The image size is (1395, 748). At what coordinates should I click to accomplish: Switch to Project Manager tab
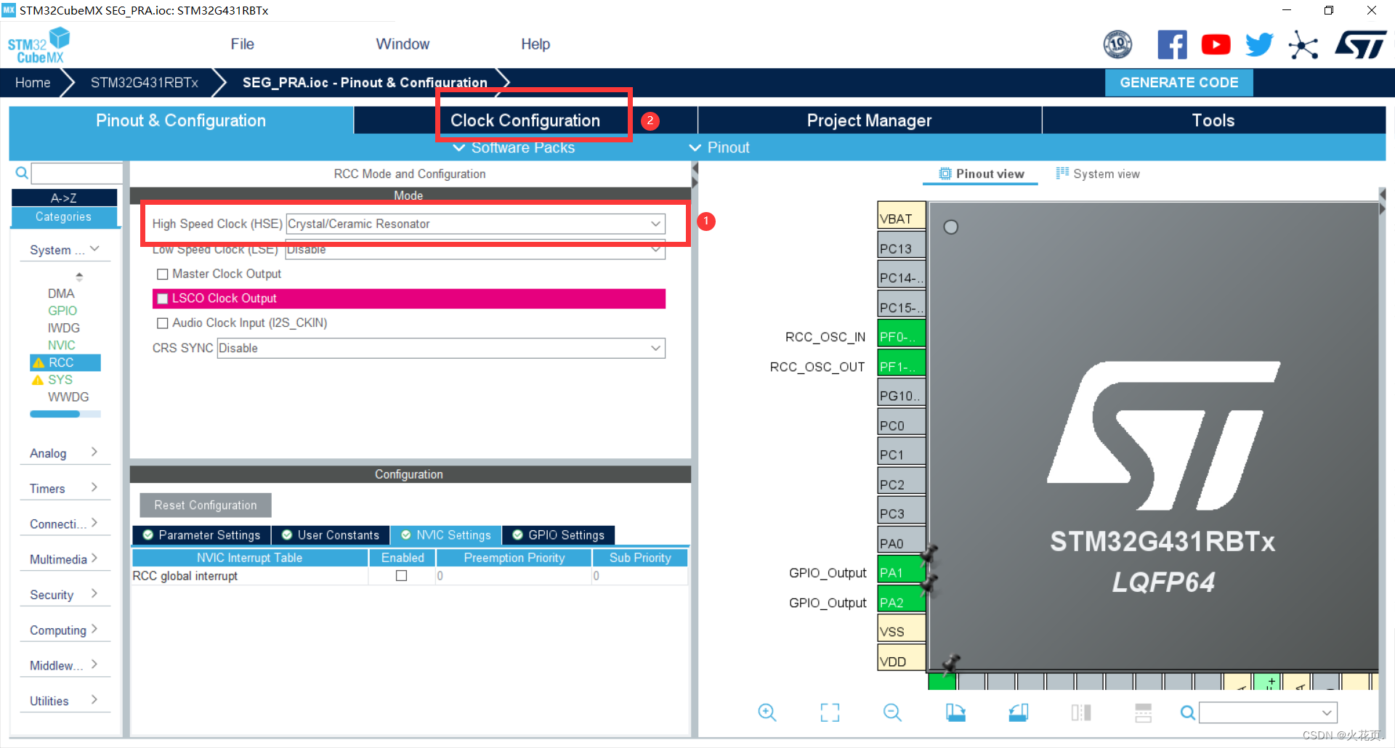click(869, 121)
